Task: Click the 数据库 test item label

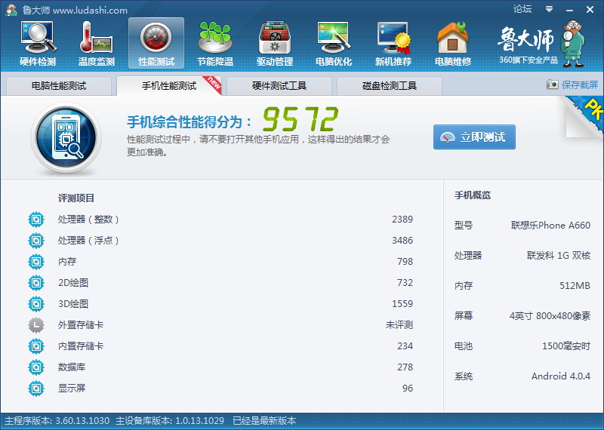Action: tap(72, 367)
